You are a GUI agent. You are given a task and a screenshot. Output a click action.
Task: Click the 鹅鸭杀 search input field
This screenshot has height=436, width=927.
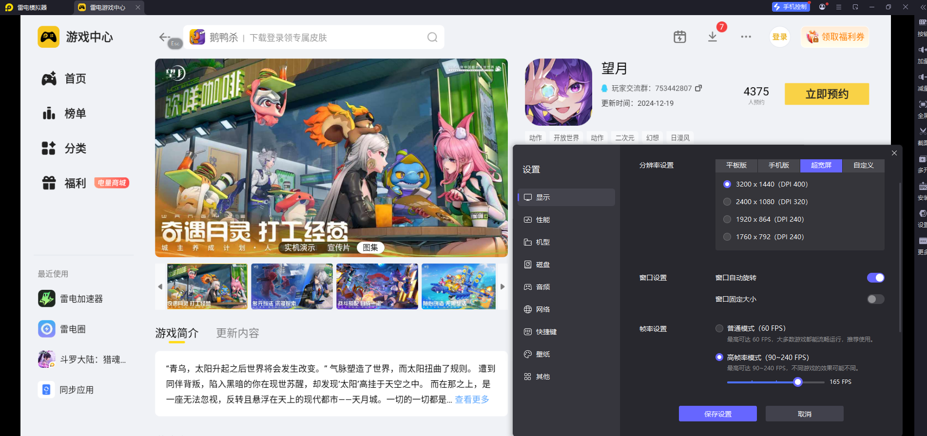click(314, 38)
